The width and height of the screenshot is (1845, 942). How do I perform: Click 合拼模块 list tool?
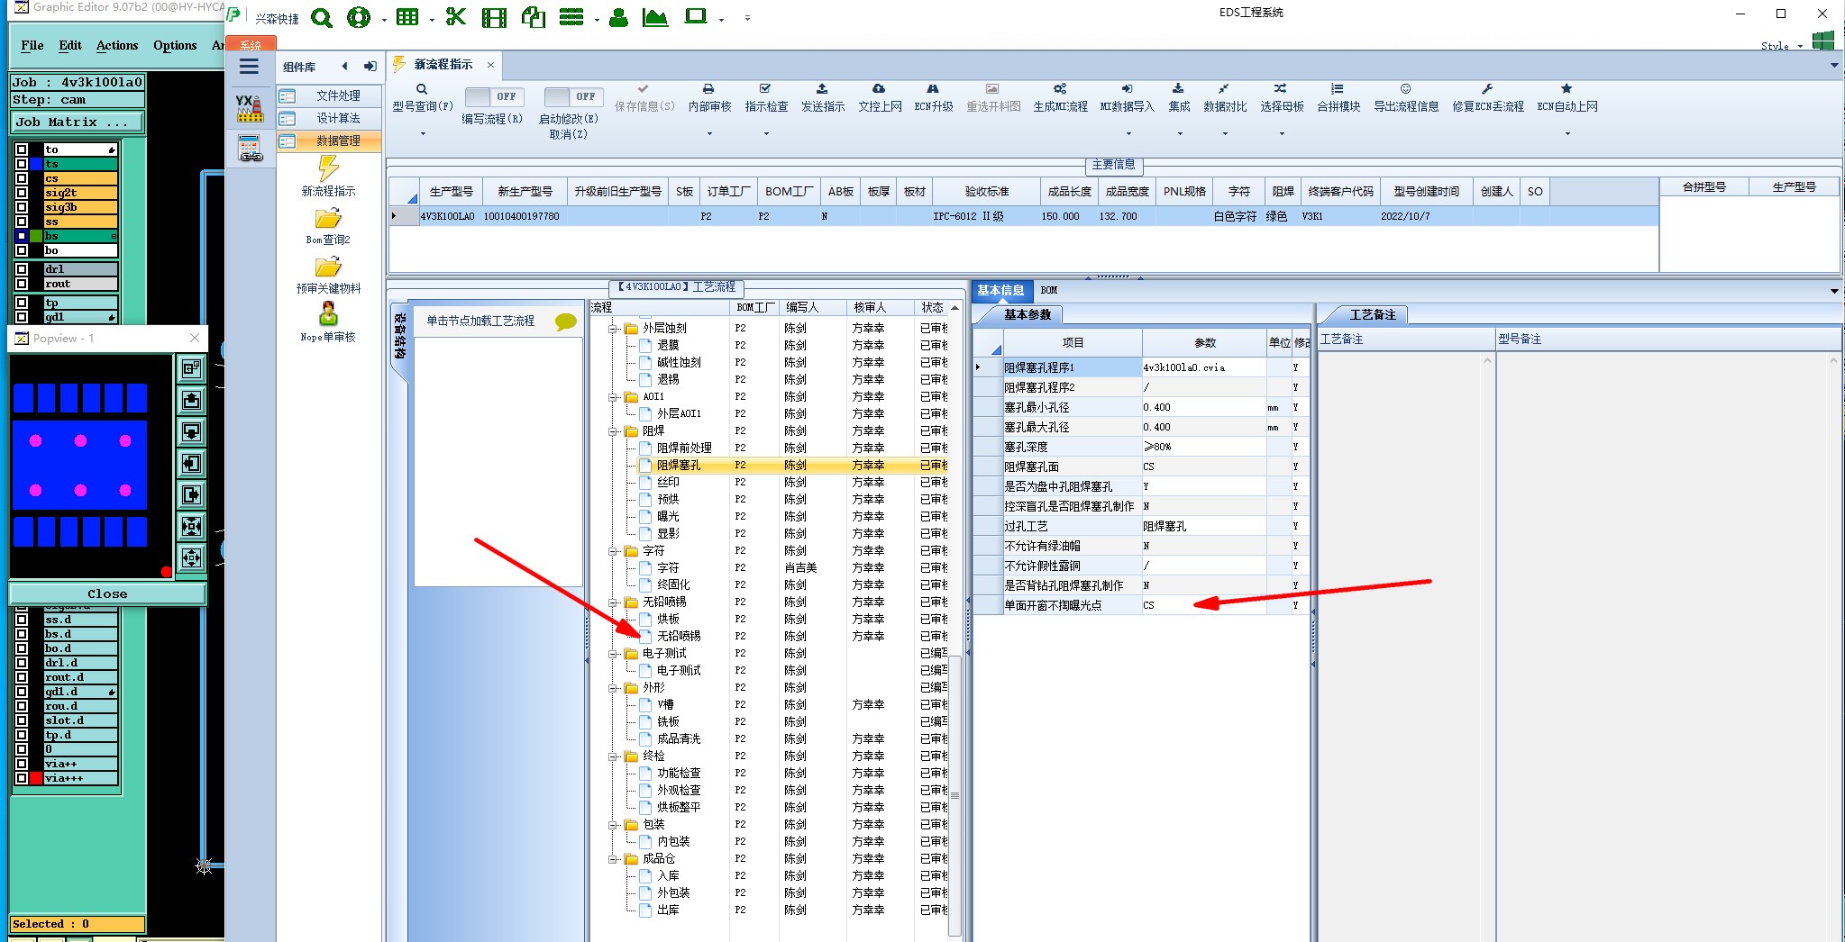[1338, 97]
